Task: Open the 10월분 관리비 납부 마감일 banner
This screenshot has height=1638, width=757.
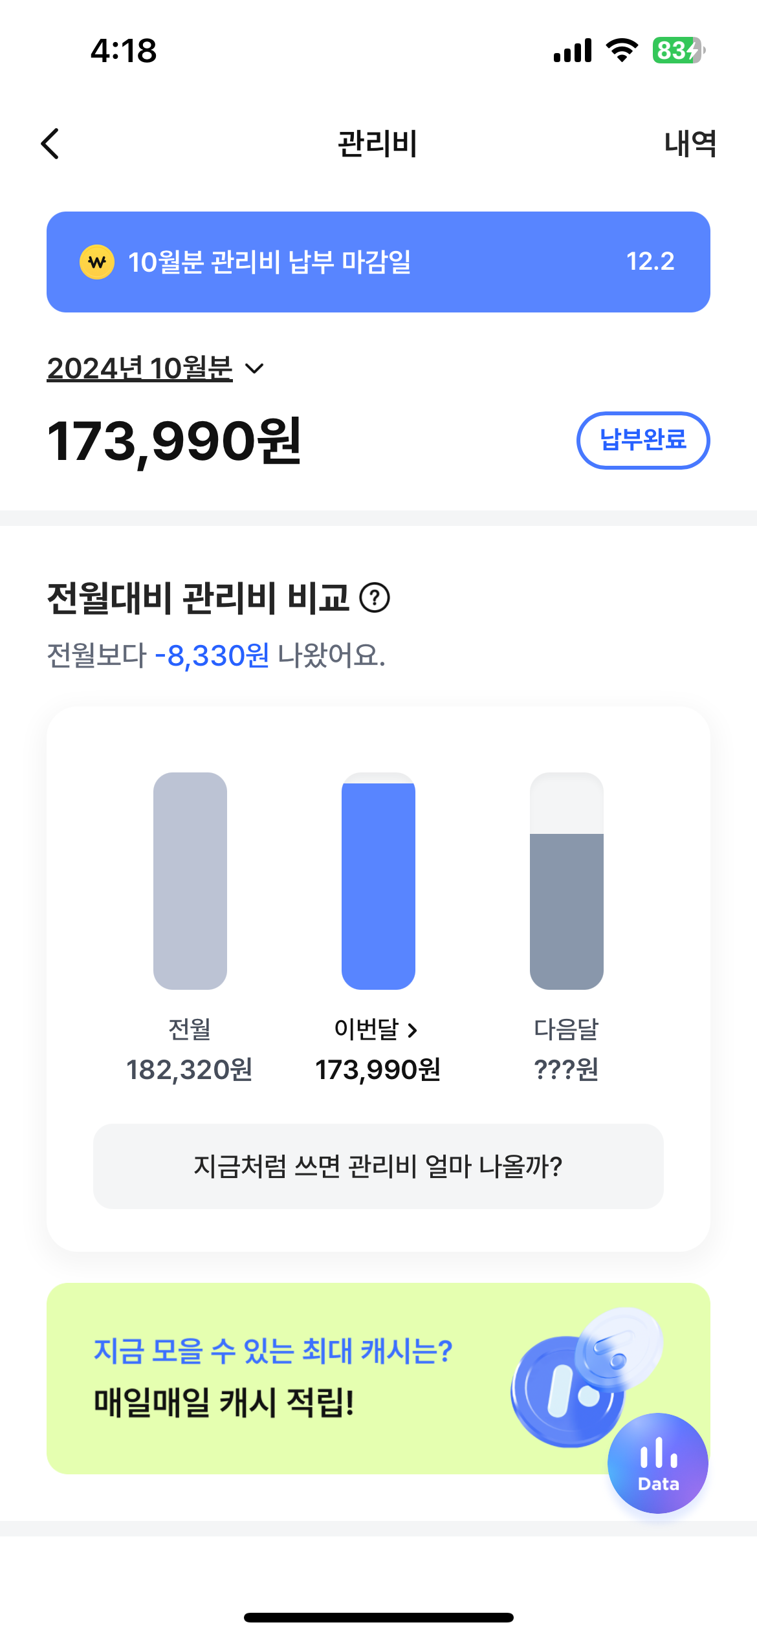Action: 378,262
